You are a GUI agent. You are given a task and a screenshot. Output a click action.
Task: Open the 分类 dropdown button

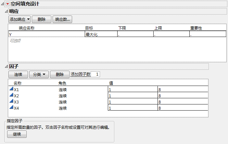click(x=39, y=75)
